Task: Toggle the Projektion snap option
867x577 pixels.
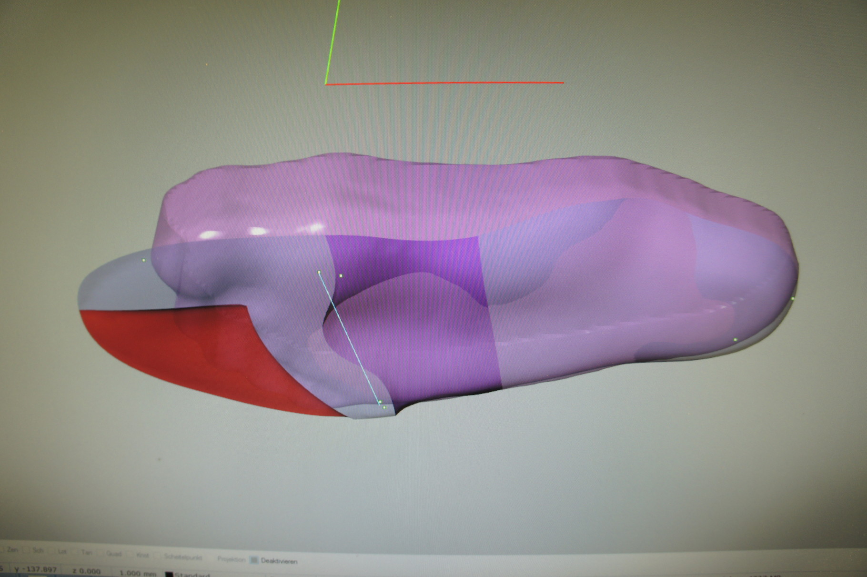Action: point(231,559)
